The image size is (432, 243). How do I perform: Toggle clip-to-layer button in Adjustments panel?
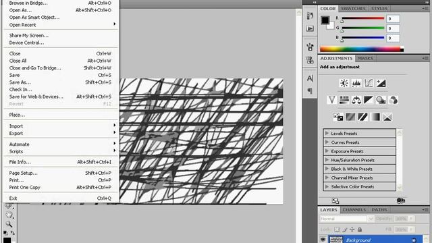click(401, 200)
